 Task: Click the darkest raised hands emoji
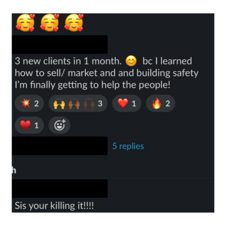point(89,103)
